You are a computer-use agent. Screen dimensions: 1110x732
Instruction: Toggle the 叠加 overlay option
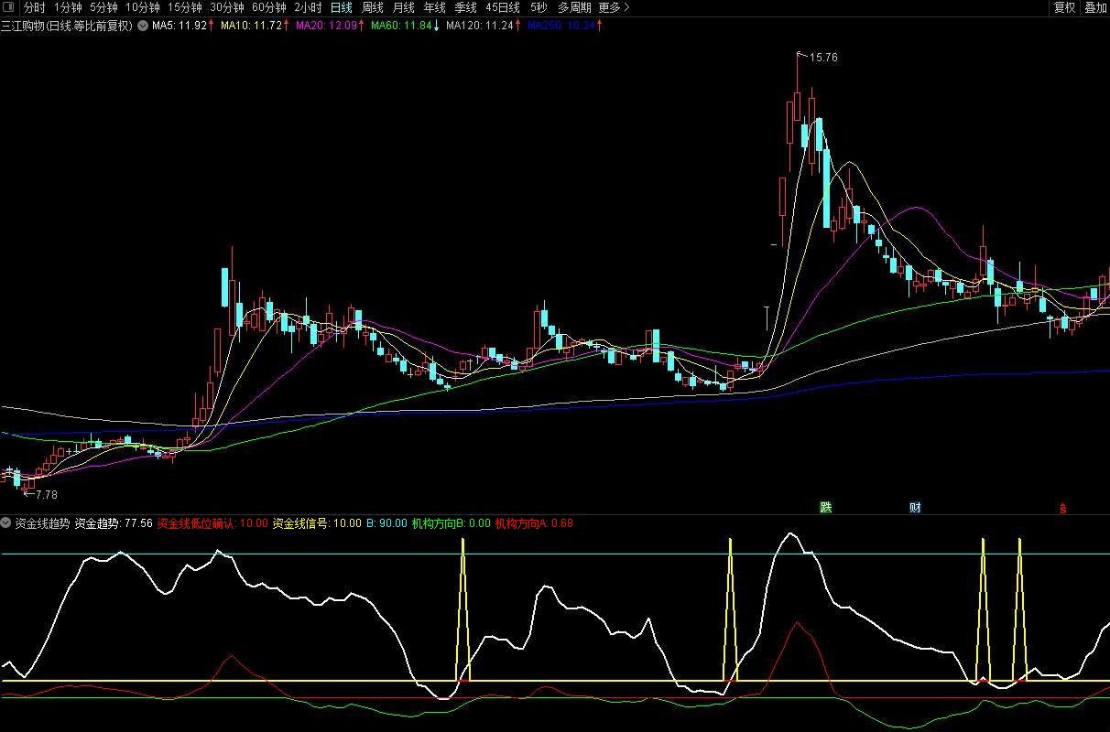tap(1095, 7)
